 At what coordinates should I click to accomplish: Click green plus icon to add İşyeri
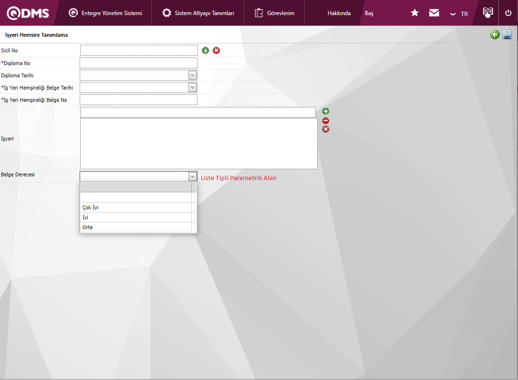326,111
